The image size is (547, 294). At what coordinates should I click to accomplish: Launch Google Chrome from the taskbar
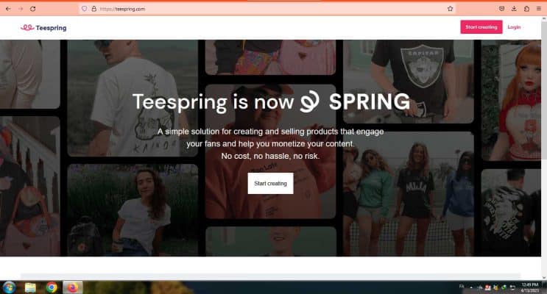click(x=52, y=287)
